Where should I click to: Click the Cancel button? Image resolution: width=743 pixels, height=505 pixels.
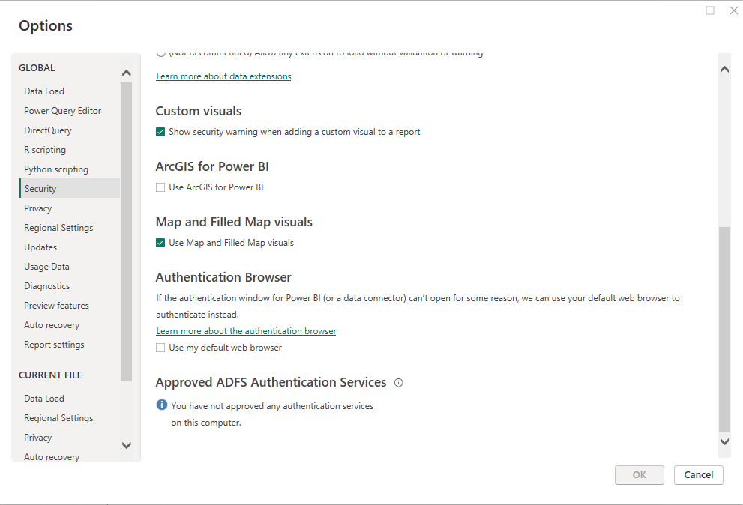(699, 475)
